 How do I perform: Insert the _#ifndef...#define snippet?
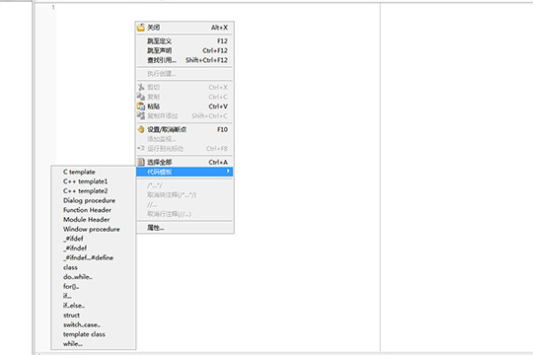tap(94, 257)
